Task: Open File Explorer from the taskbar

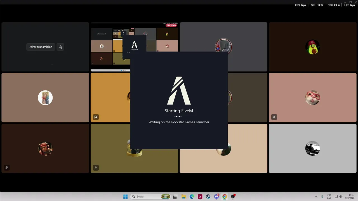Action: click(183, 197)
